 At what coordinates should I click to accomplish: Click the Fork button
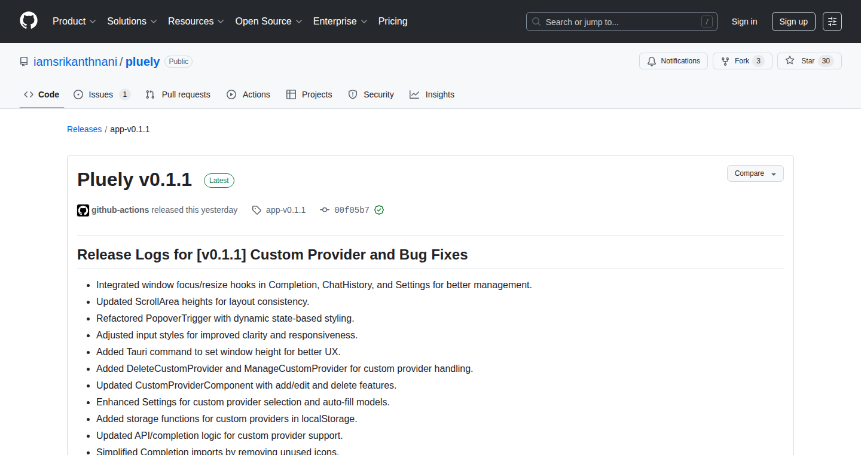743,61
